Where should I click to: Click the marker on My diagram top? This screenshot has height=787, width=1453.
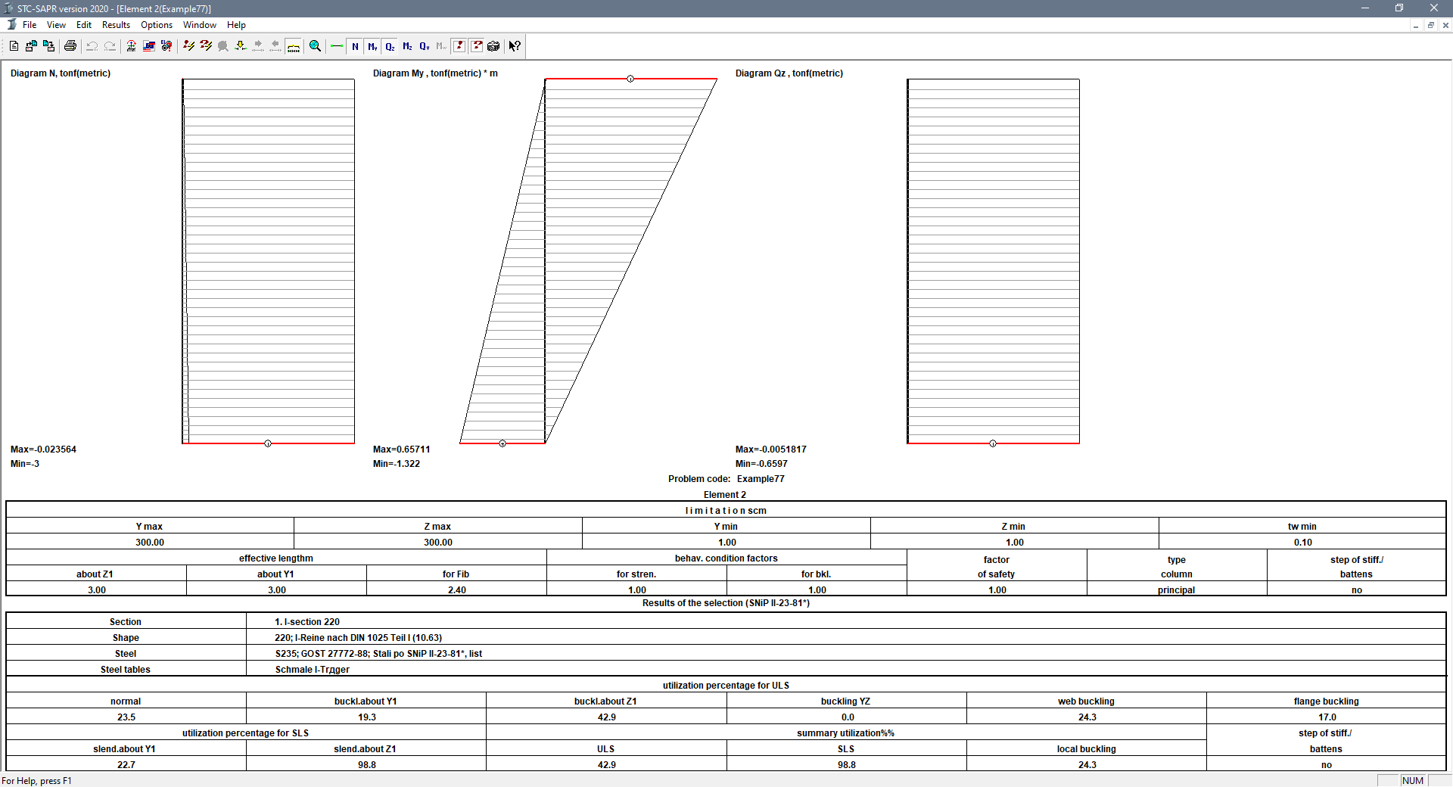point(630,79)
